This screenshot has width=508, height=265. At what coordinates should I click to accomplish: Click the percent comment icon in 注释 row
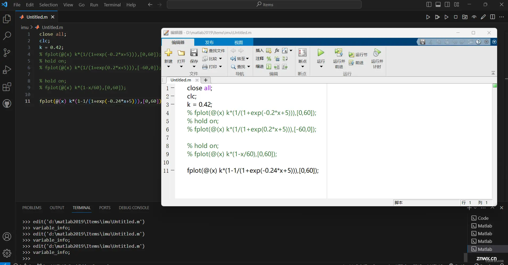[269, 59]
